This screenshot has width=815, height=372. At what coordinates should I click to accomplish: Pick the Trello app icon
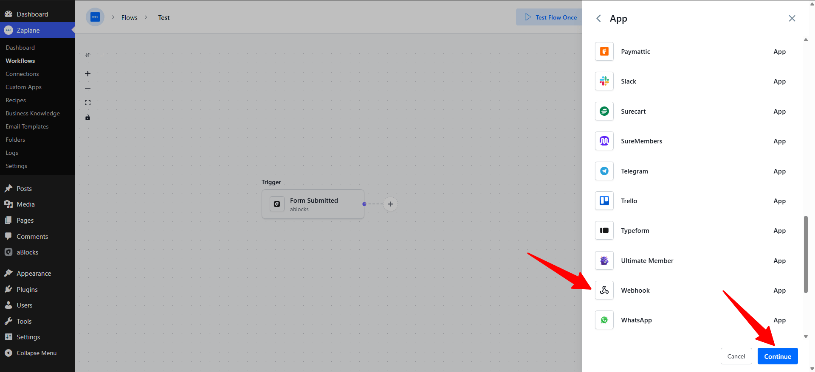click(x=604, y=201)
